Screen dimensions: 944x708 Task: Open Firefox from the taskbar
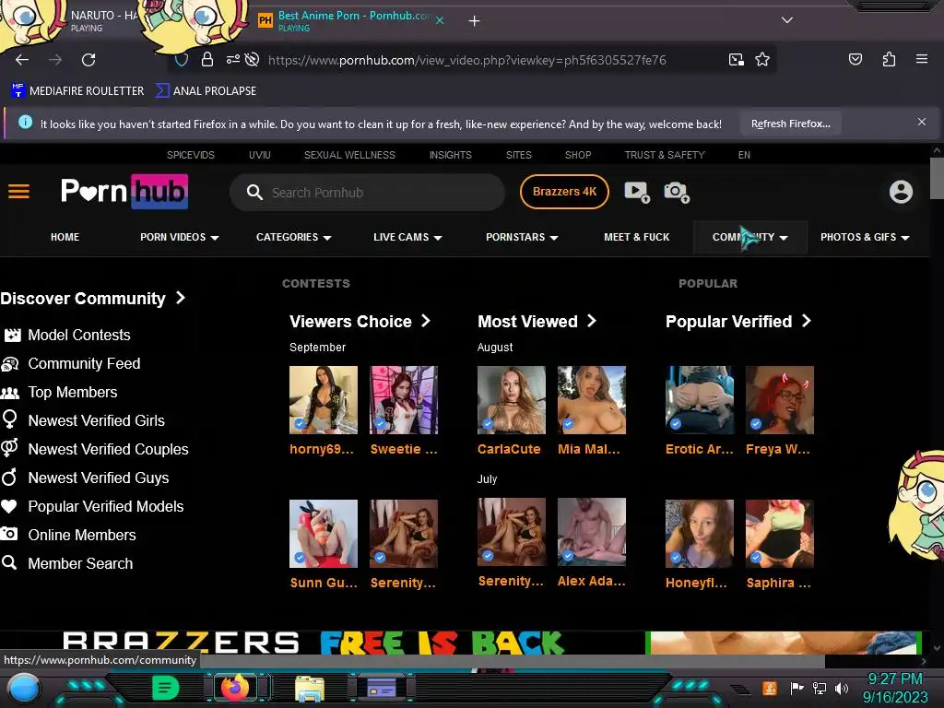(x=235, y=687)
